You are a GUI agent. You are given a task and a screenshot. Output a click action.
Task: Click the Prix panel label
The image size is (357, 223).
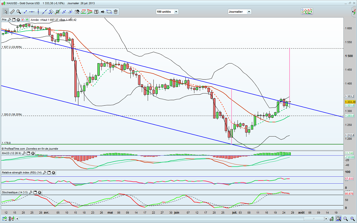4,20
